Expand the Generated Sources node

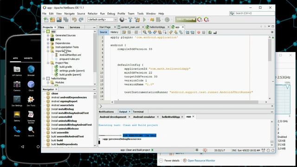(48, 35)
